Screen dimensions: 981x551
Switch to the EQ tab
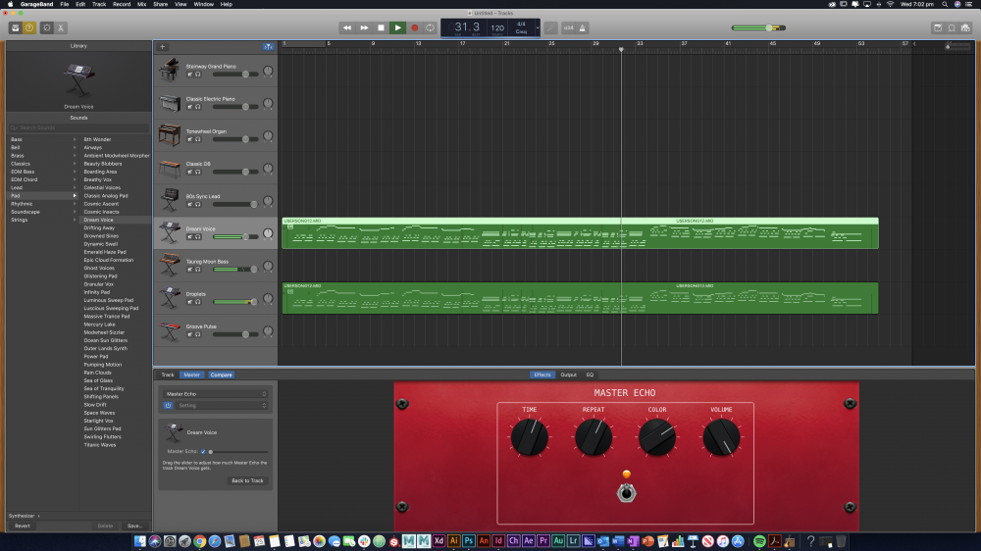(x=590, y=375)
